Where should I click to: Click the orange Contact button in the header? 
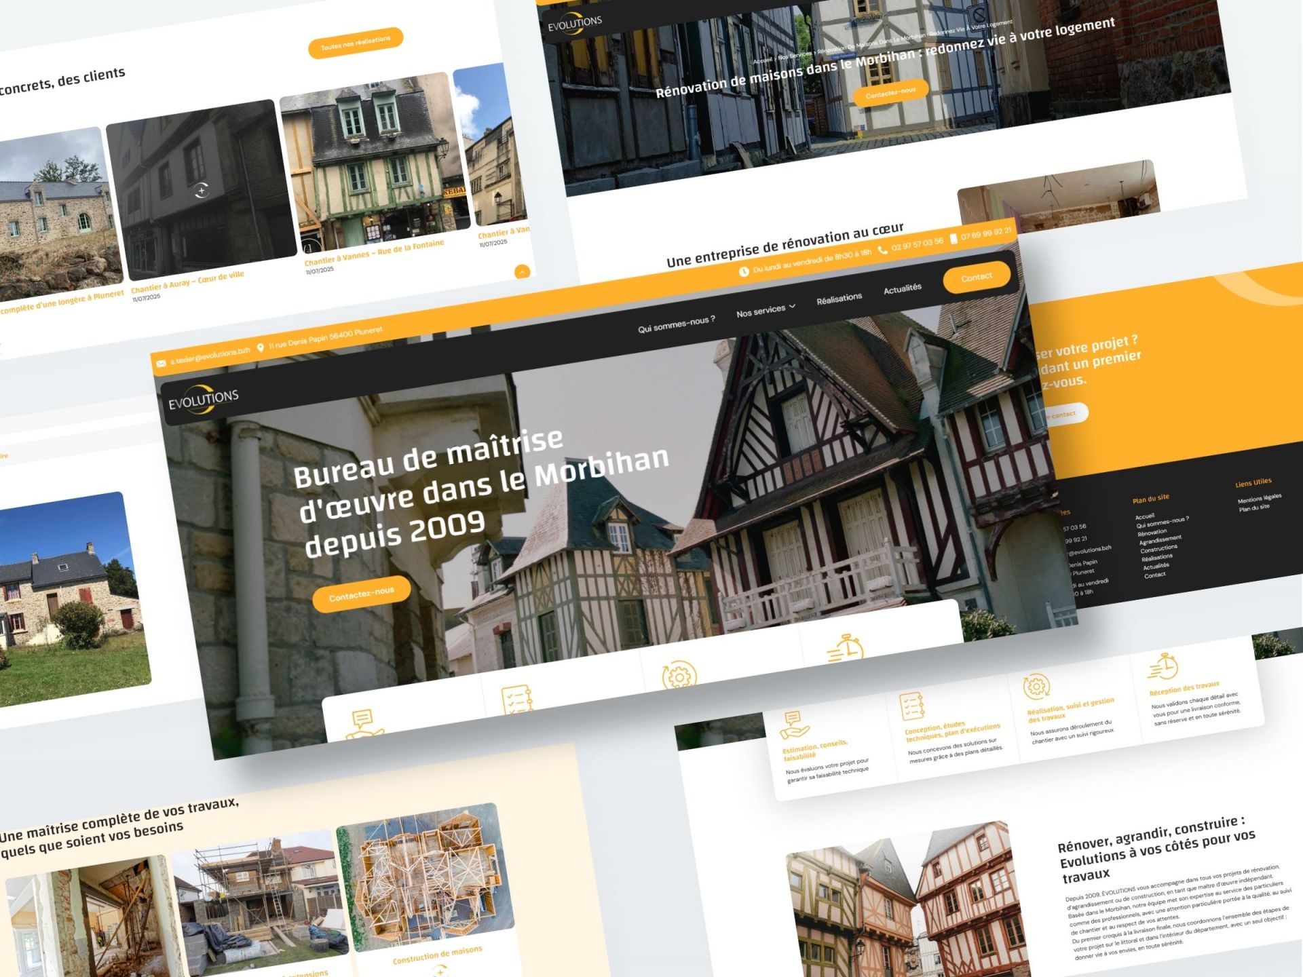(977, 277)
